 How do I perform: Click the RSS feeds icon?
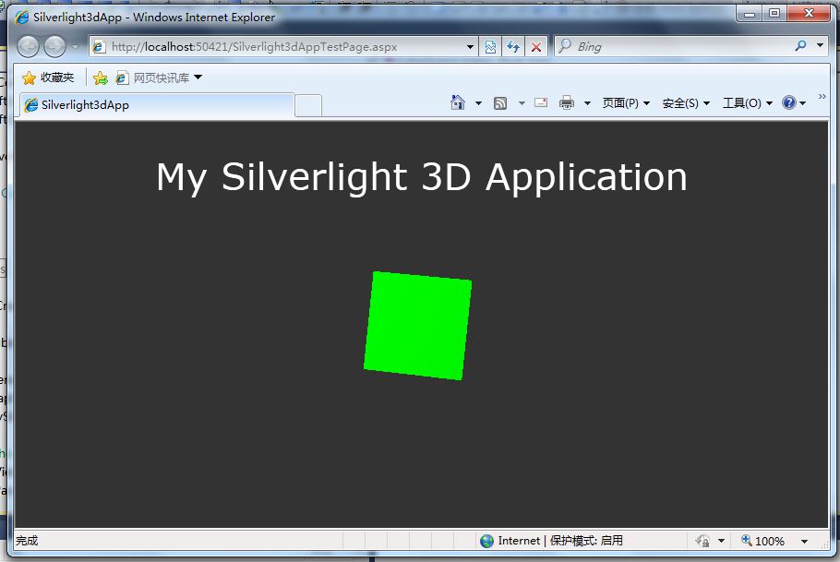point(500,102)
